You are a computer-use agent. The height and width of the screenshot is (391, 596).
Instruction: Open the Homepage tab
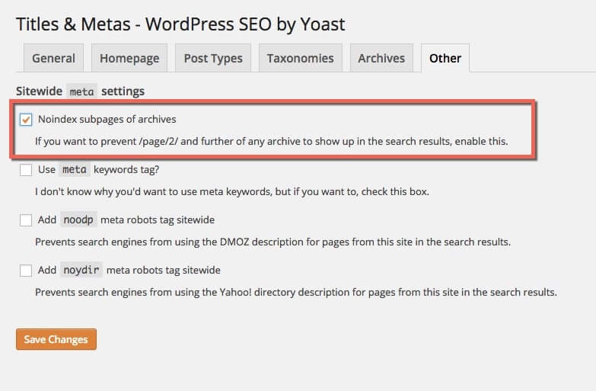tap(129, 58)
